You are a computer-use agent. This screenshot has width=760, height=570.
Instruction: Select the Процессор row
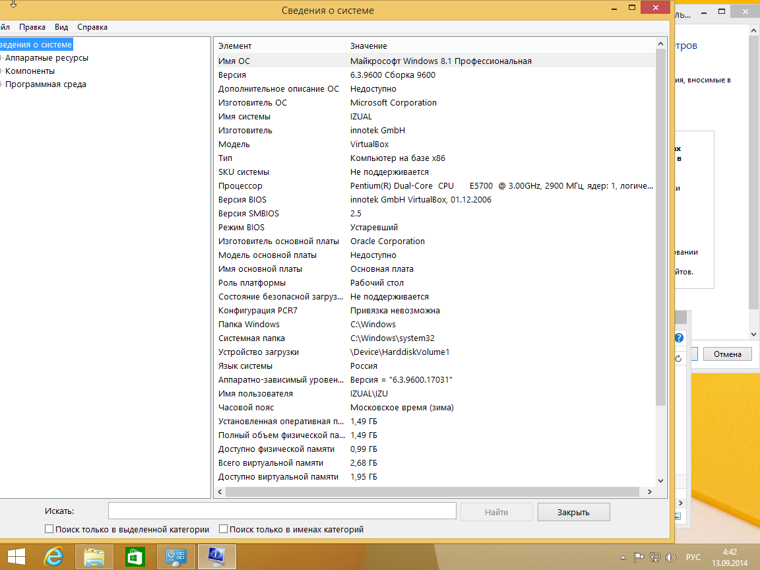pyautogui.click(x=434, y=186)
